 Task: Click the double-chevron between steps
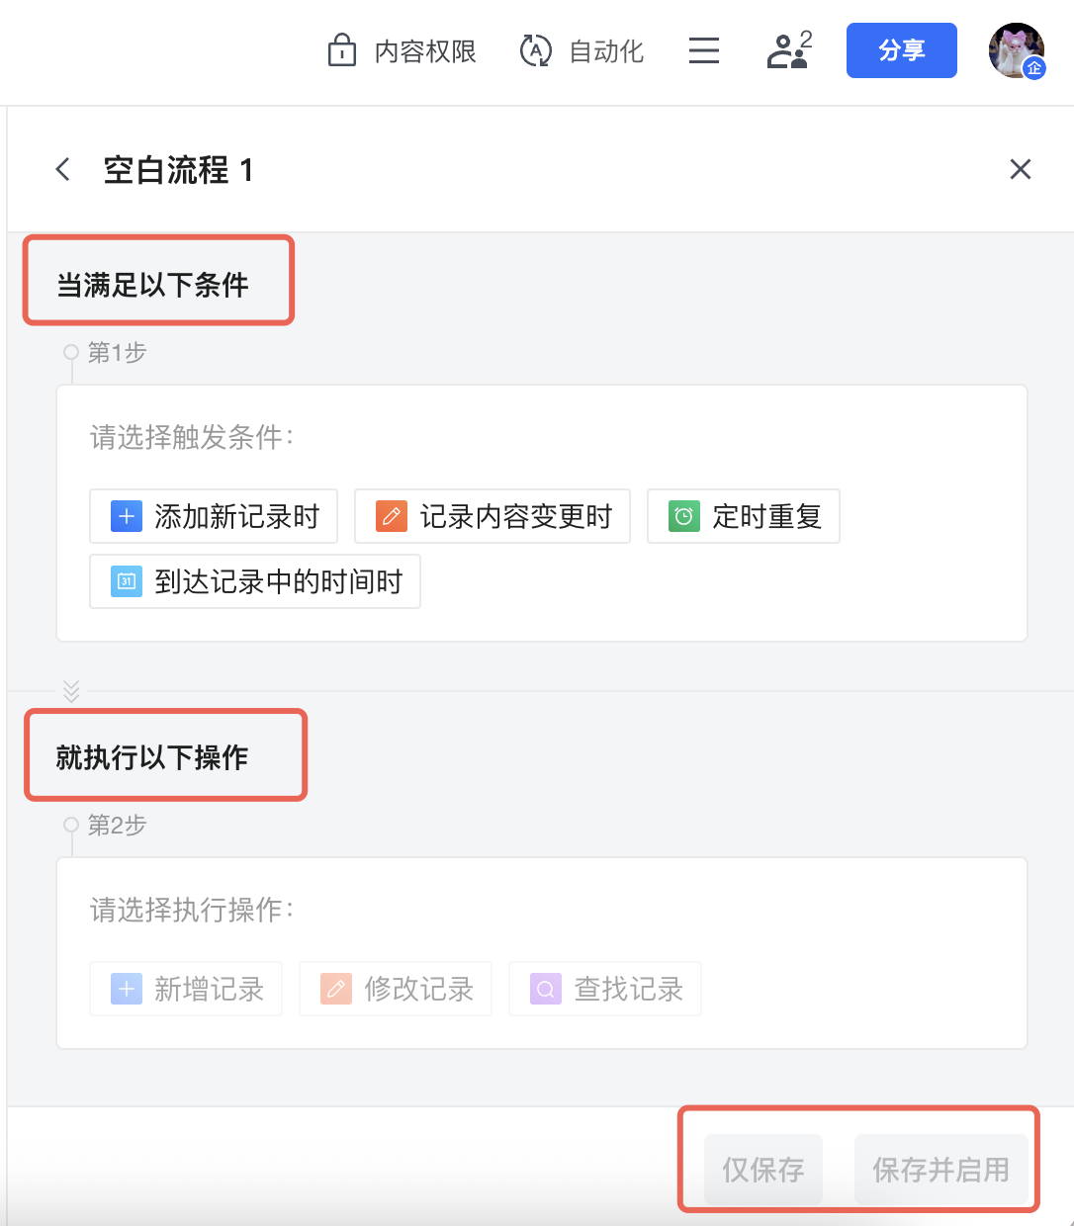71,690
